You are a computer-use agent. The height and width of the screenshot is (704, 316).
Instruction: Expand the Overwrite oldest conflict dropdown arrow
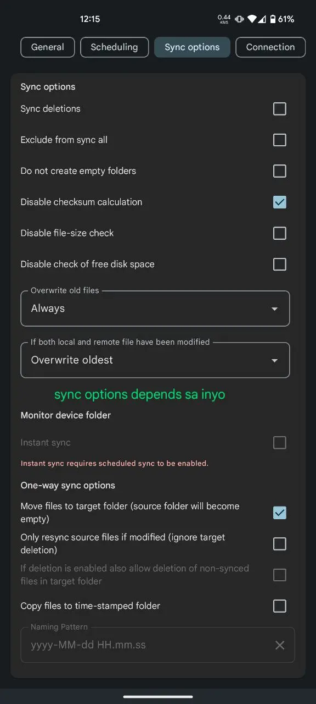point(275,361)
